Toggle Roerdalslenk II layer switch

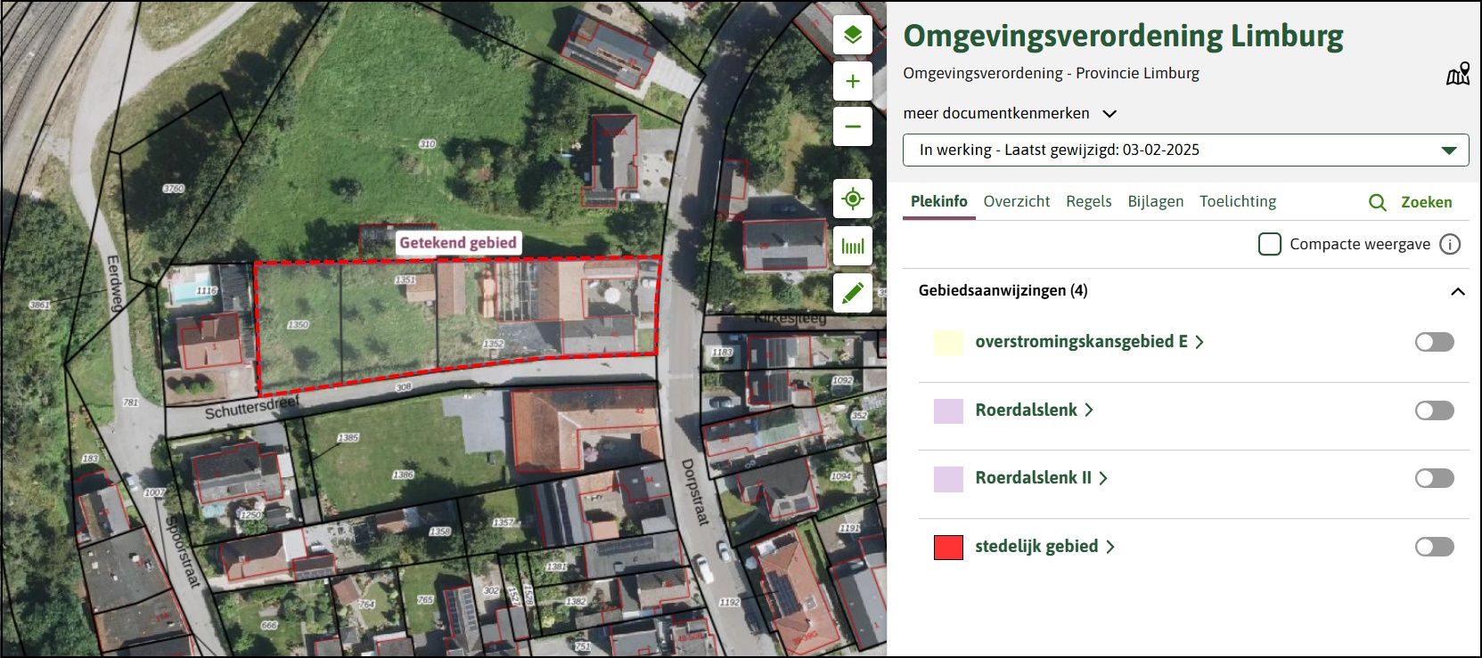click(x=1435, y=478)
